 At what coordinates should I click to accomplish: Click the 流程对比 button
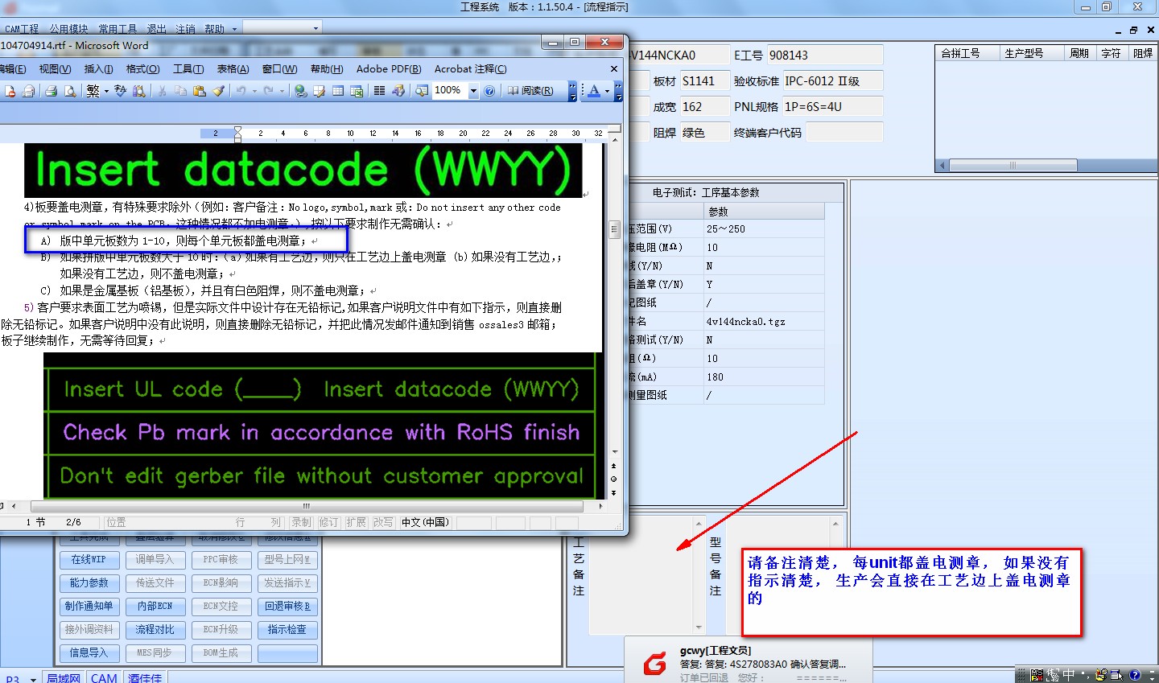(155, 629)
